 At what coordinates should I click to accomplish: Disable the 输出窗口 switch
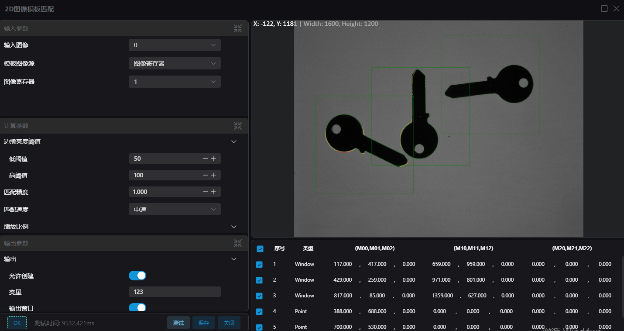click(x=137, y=307)
